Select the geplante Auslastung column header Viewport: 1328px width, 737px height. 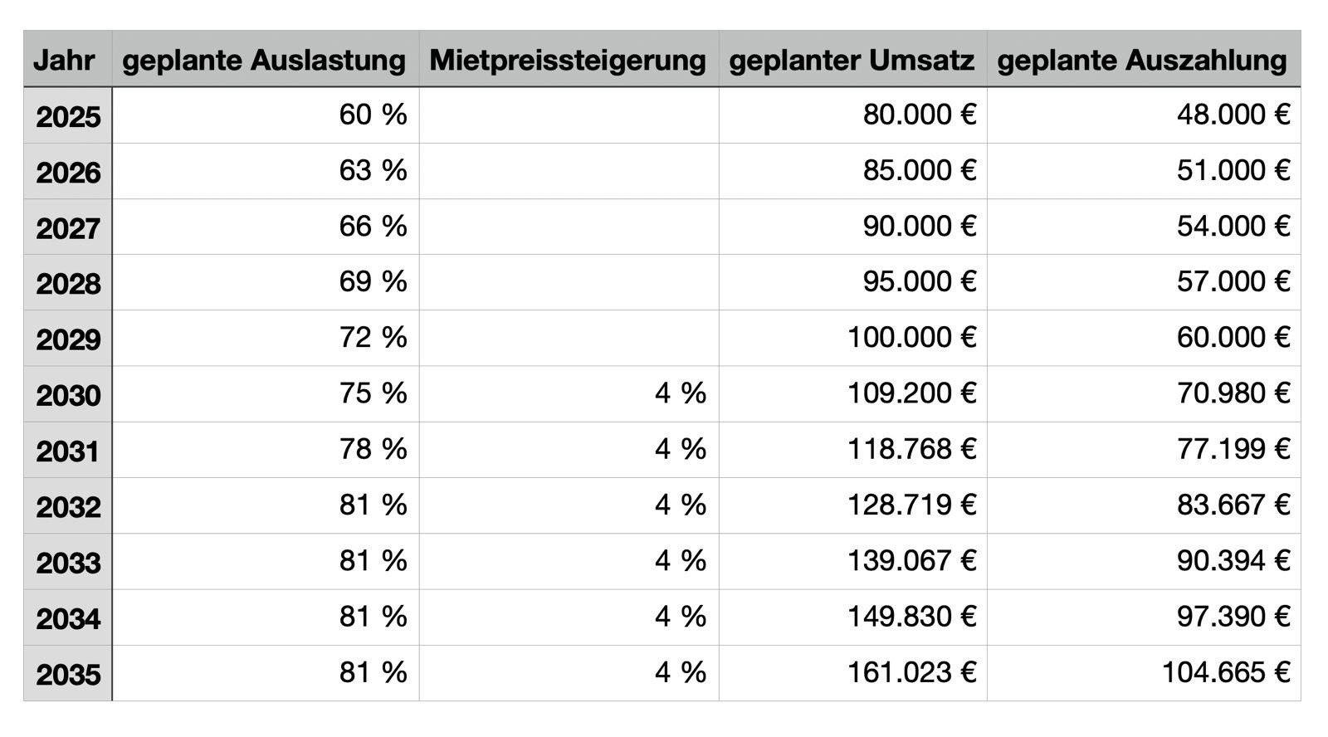click(264, 60)
